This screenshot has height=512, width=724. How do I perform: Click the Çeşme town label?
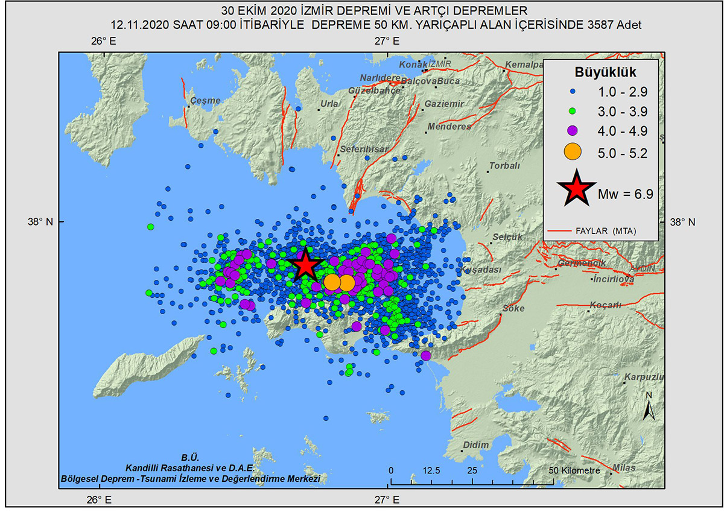[206, 101]
